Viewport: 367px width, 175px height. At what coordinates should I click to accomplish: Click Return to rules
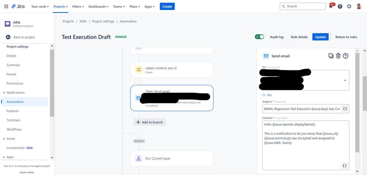point(346,37)
